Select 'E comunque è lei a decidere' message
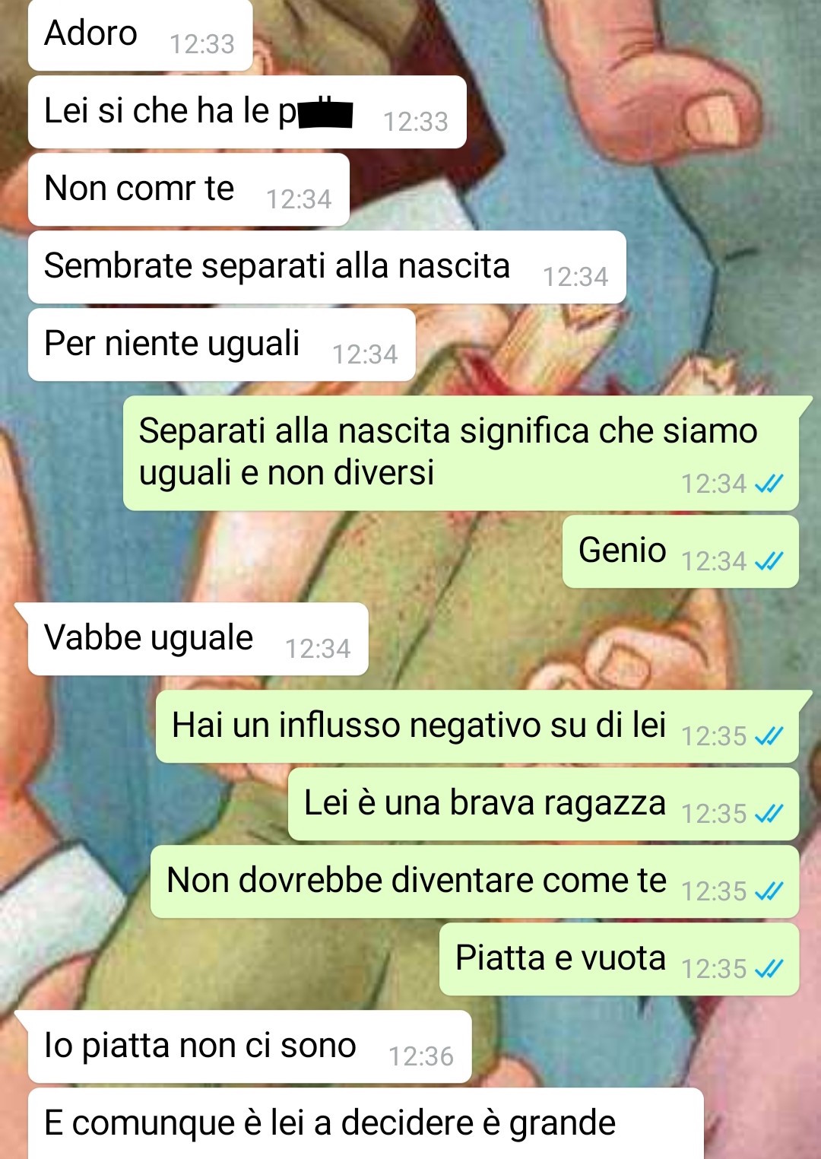This screenshot has width=821, height=1159. click(366, 1124)
